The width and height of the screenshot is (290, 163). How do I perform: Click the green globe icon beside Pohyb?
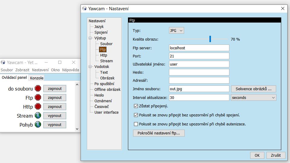coord(38,125)
